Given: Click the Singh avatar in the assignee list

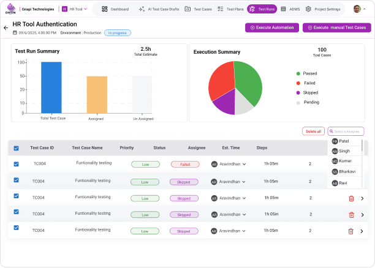Looking at the screenshot, I should click(335, 151).
